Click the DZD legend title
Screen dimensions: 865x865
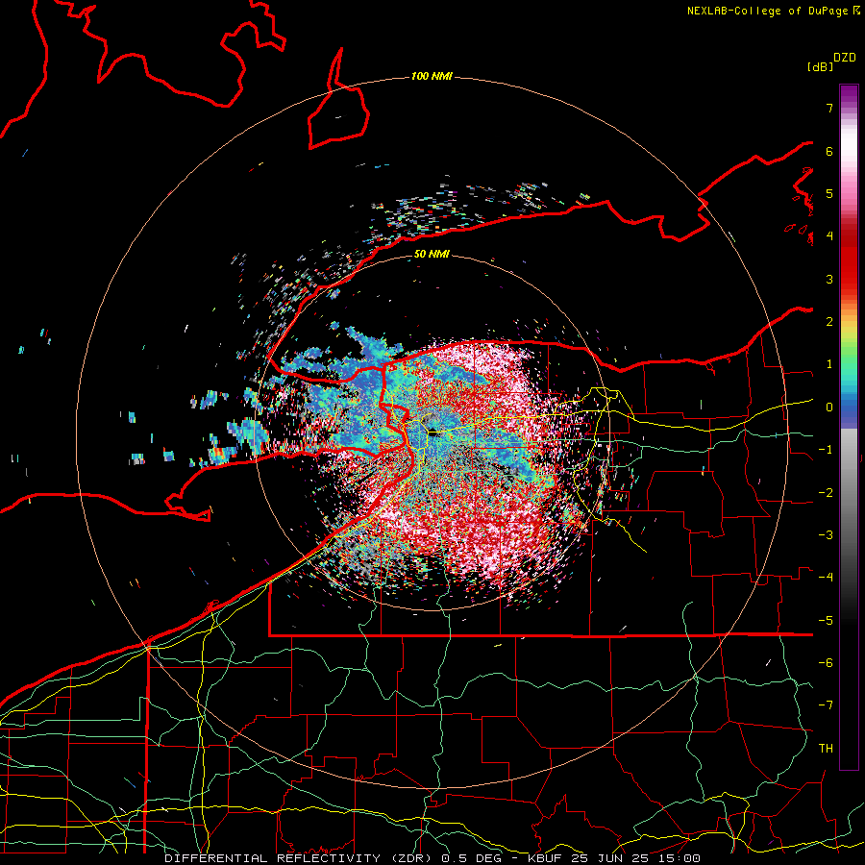tap(845, 58)
